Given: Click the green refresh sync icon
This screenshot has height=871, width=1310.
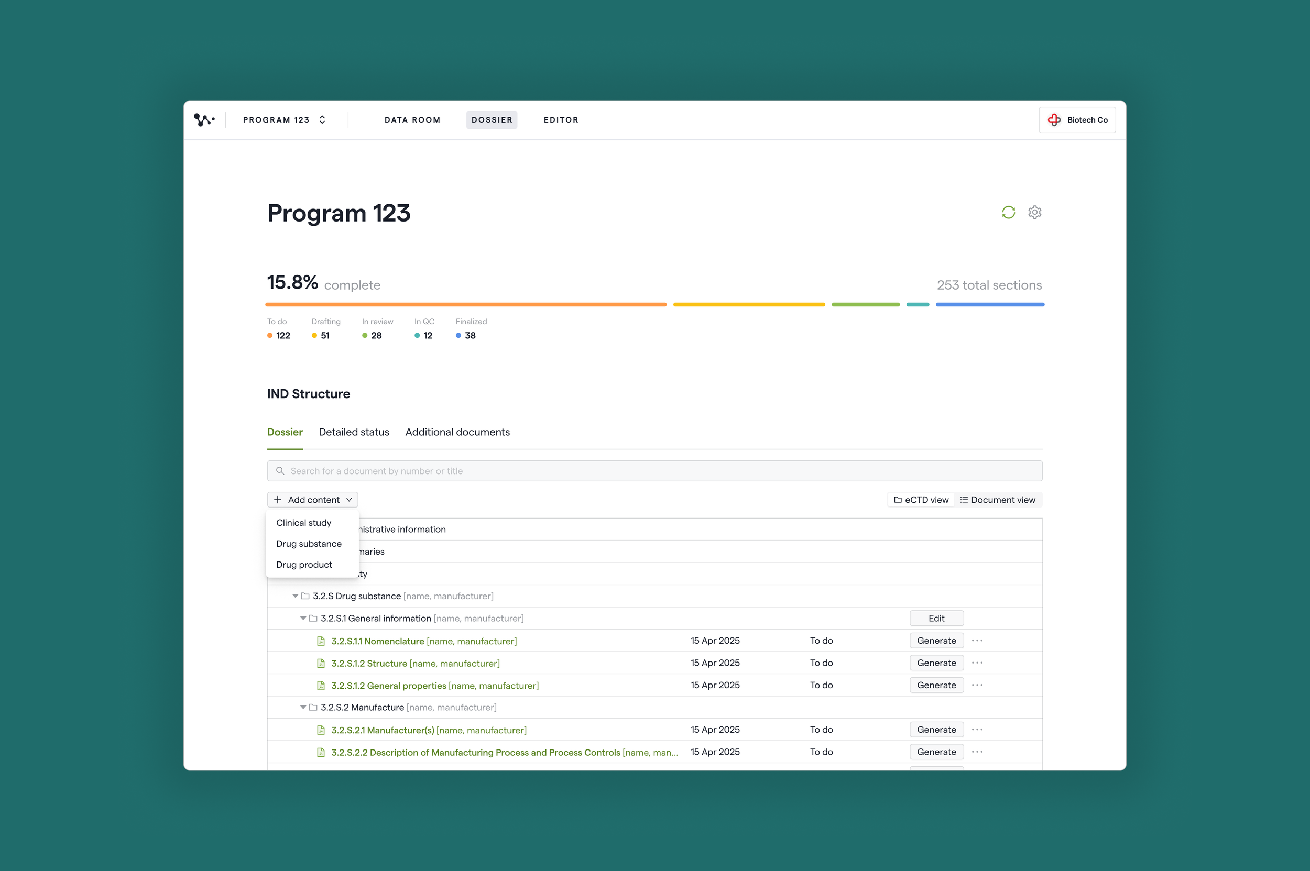Looking at the screenshot, I should point(1008,212).
